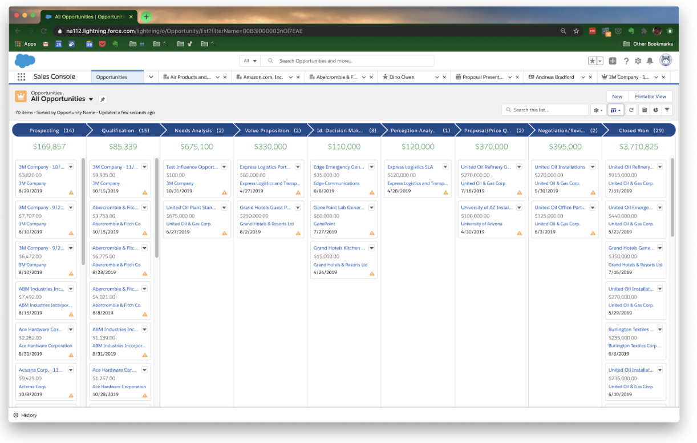This screenshot has width=697, height=443.
Task: Open red LastPass extension icon
Action: (x=593, y=31)
